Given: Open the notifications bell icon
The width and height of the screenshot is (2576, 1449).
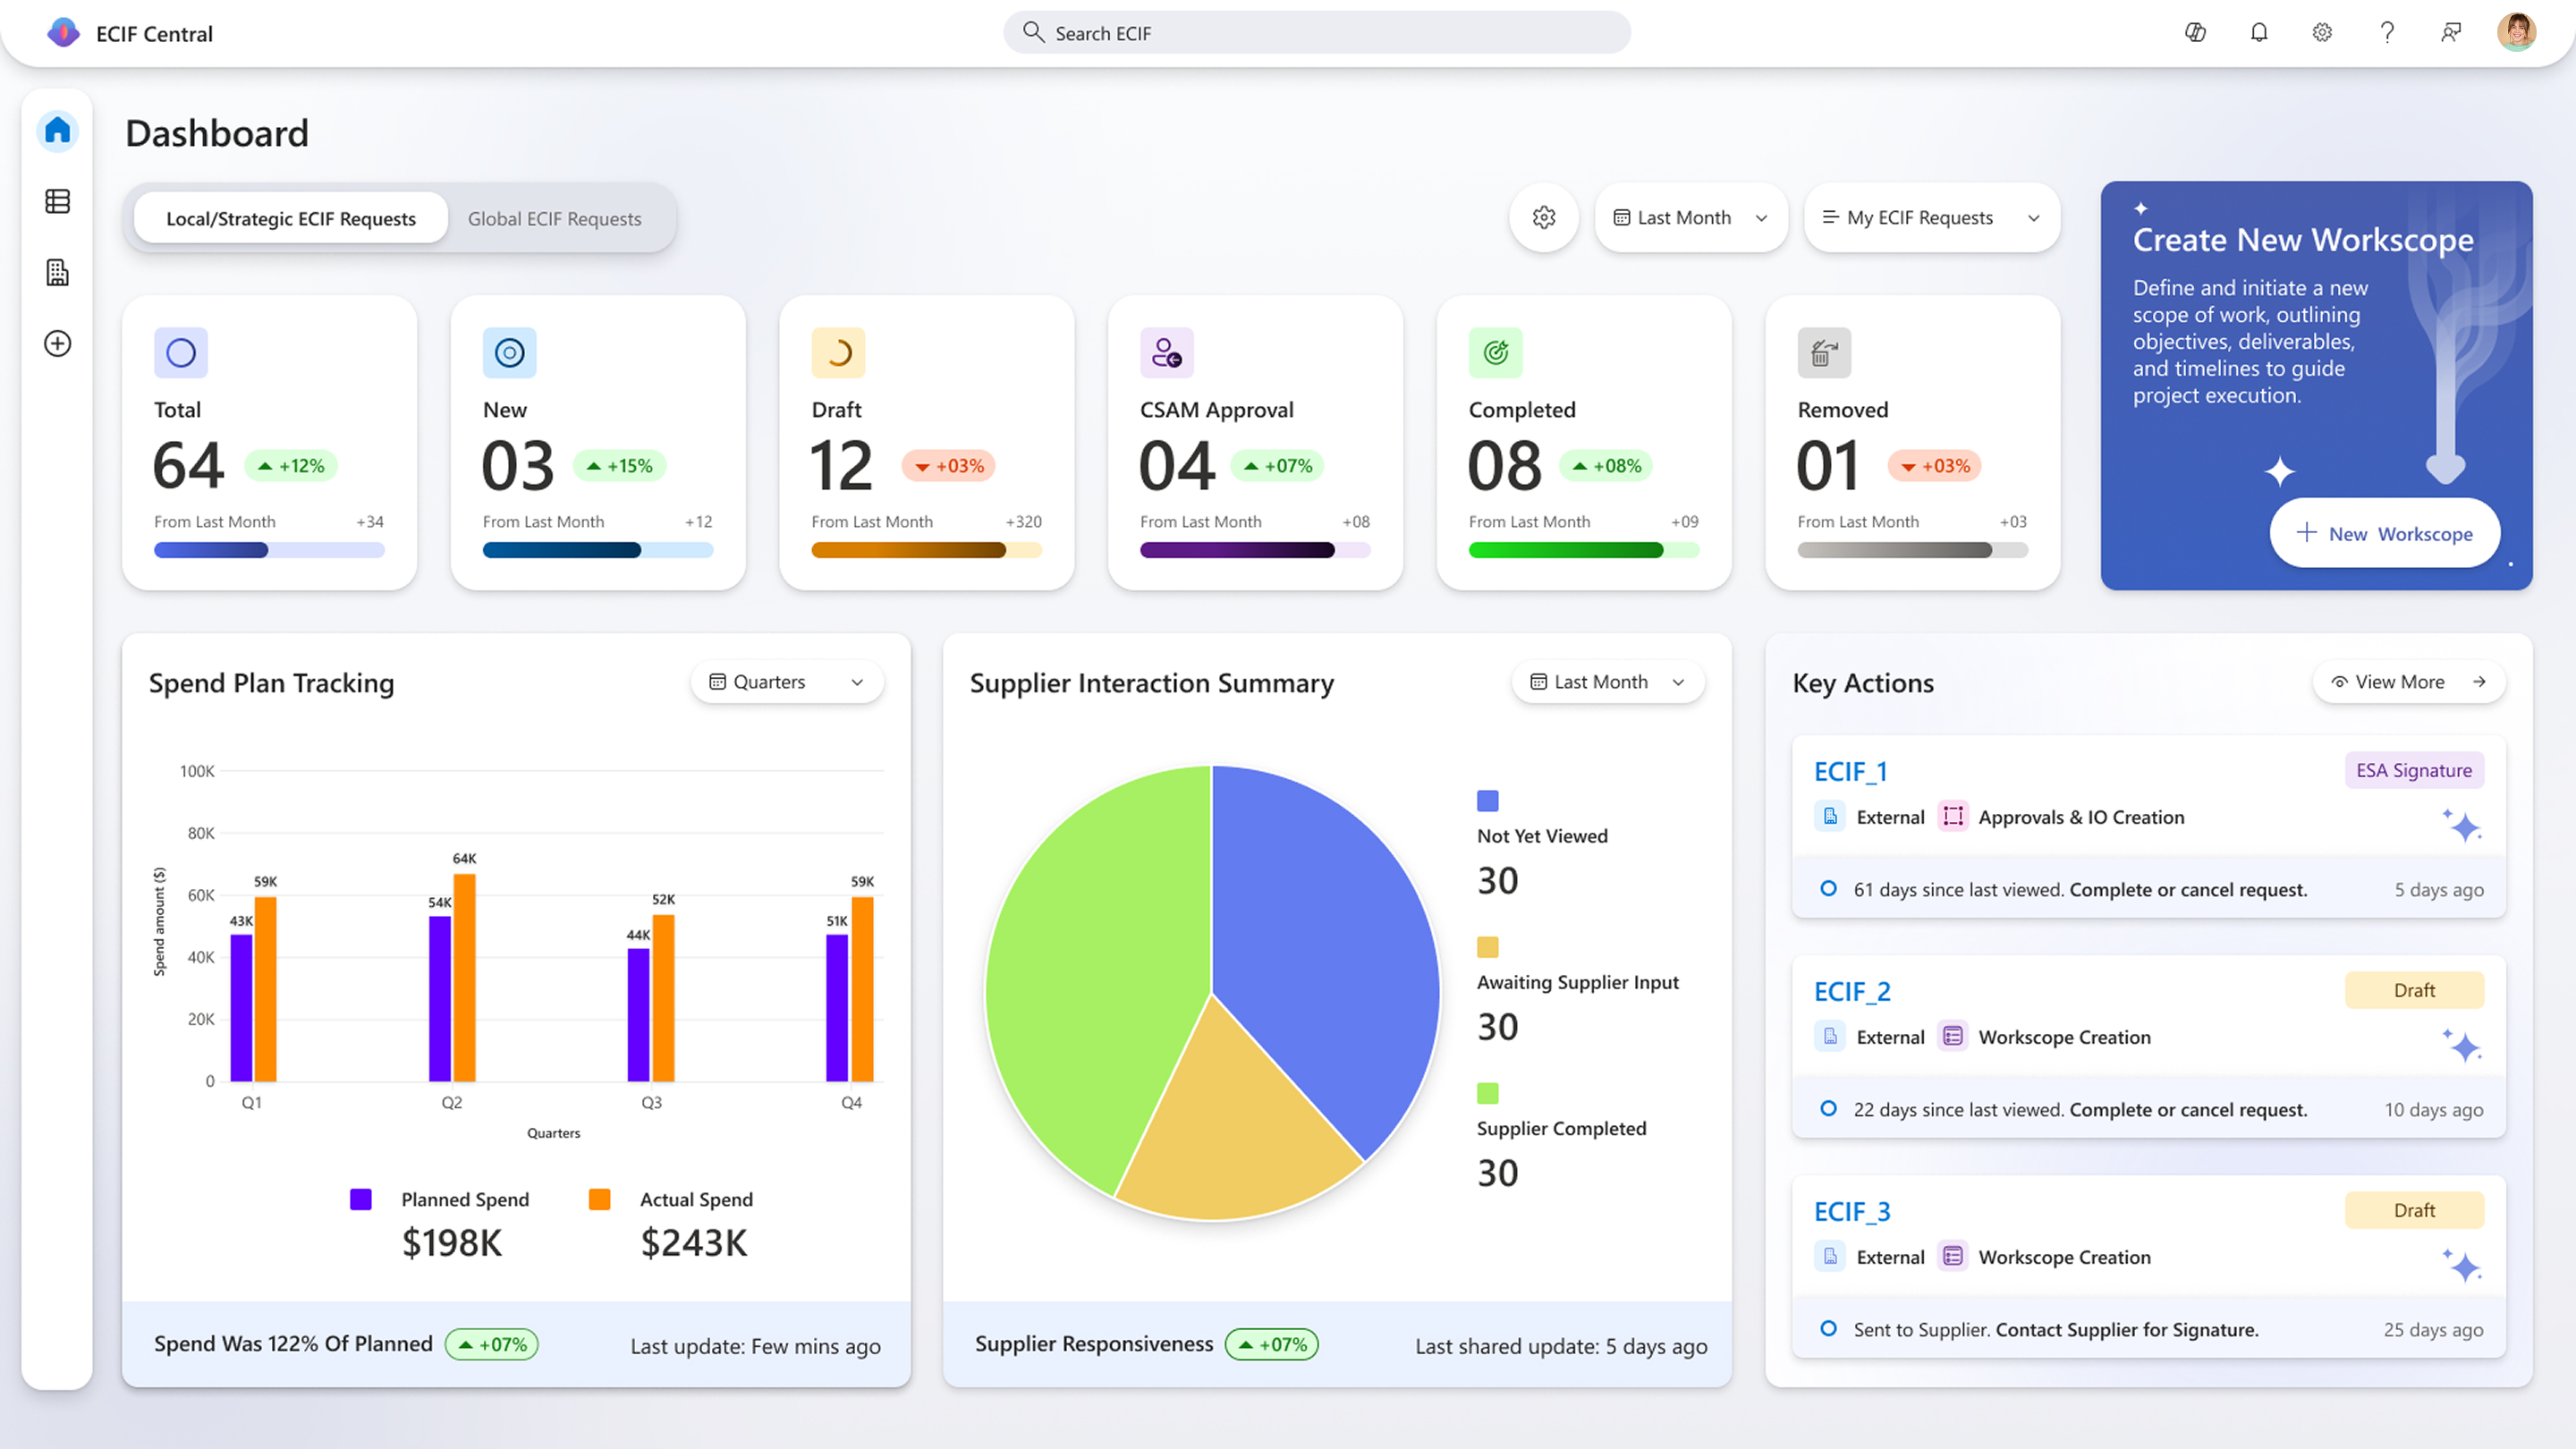Looking at the screenshot, I should [2259, 33].
